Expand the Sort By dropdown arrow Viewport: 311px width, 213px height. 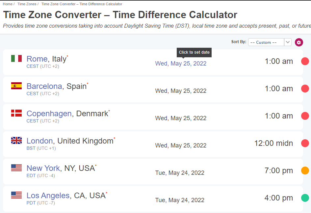click(x=288, y=42)
